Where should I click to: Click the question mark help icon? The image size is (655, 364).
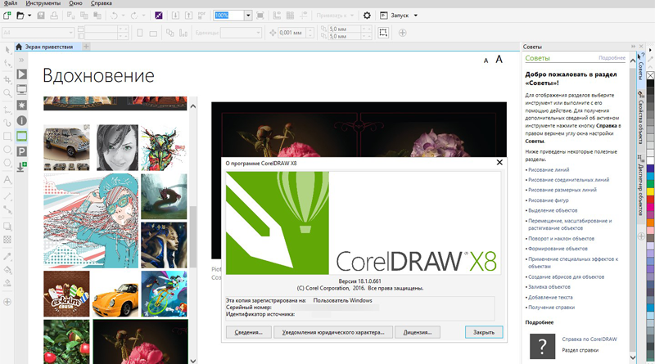pos(542,346)
